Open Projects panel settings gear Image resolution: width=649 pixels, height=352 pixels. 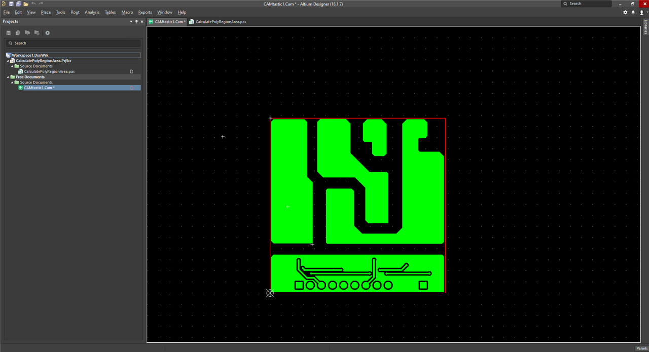pos(48,33)
